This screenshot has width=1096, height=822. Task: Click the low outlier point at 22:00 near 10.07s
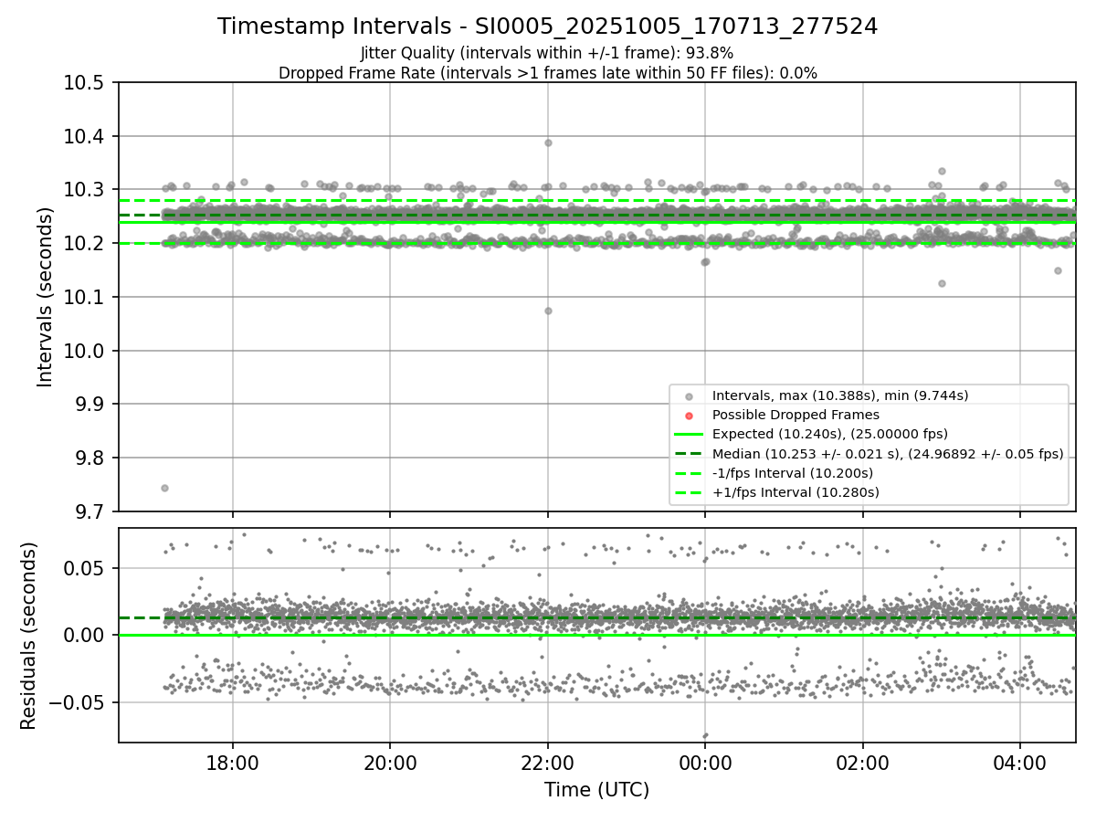(x=548, y=311)
